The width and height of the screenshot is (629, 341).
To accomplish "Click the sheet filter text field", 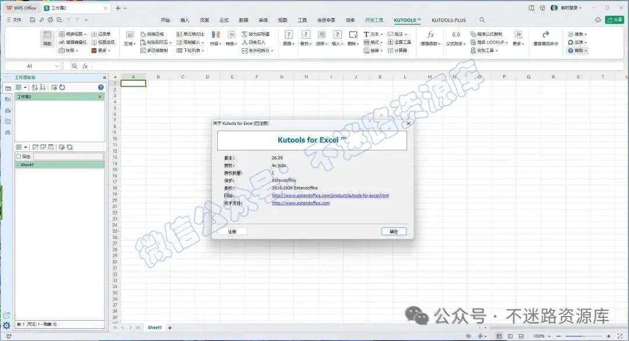I will 68,156.
